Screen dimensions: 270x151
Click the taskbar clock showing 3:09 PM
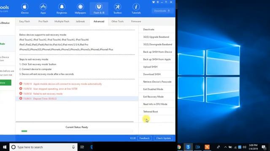253,147
